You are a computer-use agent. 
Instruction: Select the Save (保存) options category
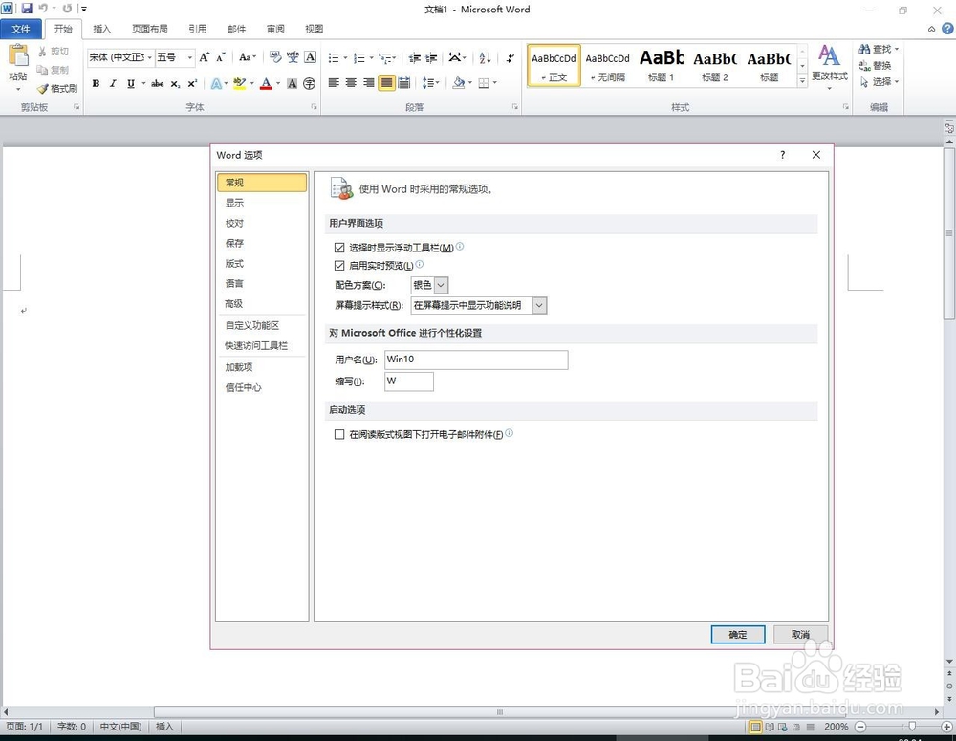coord(262,243)
